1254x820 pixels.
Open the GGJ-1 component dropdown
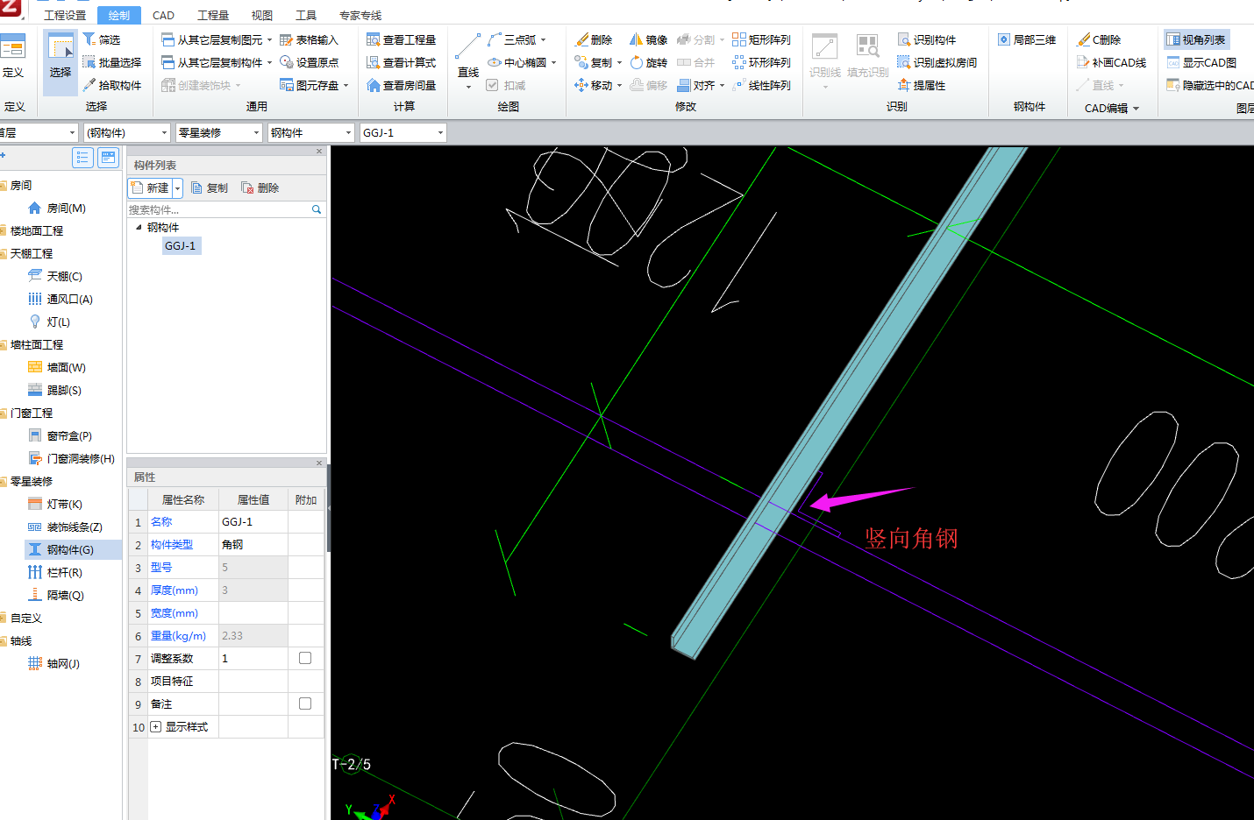coord(440,132)
